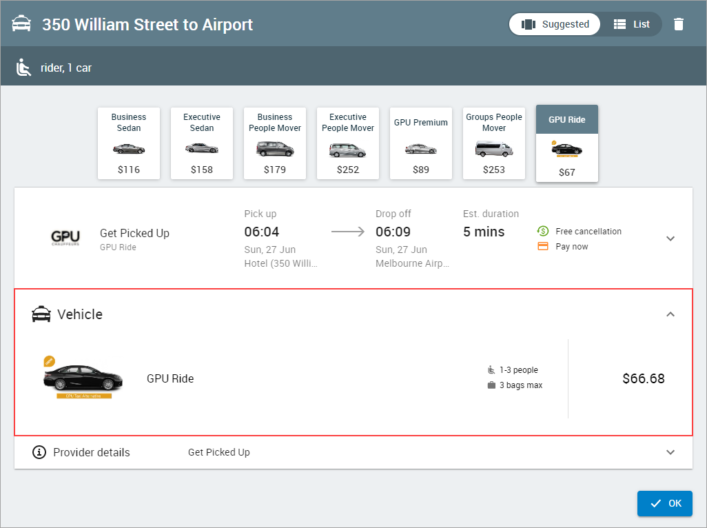Click the GPU Chauffeurs provider logo
The height and width of the screenshot is (528, 707).
[65, 238]
